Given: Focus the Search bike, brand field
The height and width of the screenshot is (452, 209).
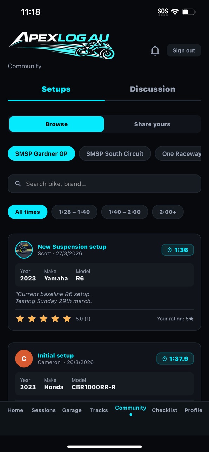Looking at the screenshot, I should point(104,184).
